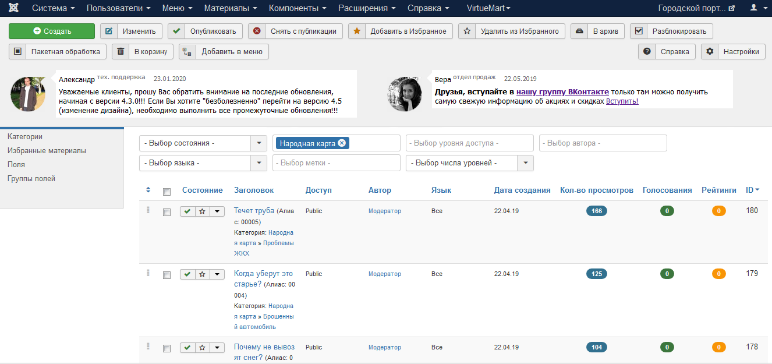This screenshot has width=772, height=364.
Task: Click the "Выбор автора" filter field
Action: 603,143
